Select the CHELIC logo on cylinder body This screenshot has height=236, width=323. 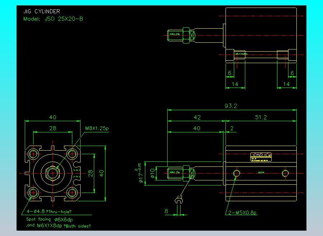point(261,155)
